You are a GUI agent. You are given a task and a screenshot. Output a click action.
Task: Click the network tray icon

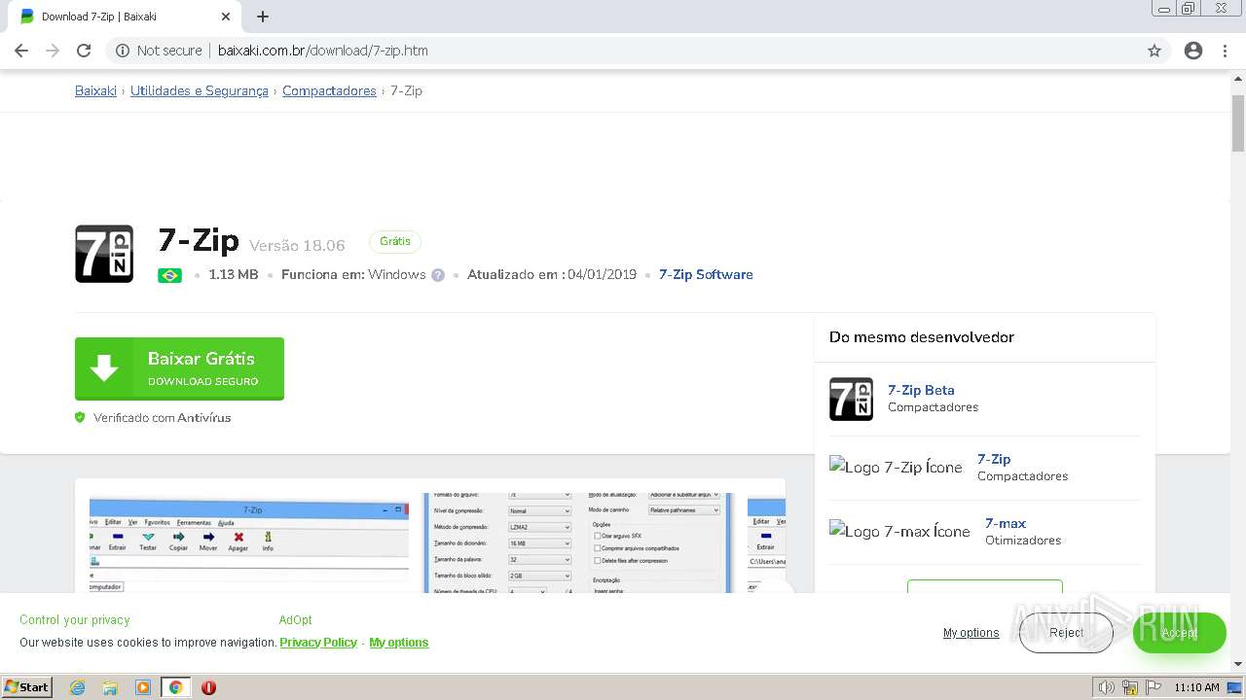click(x=1130, y=687)
